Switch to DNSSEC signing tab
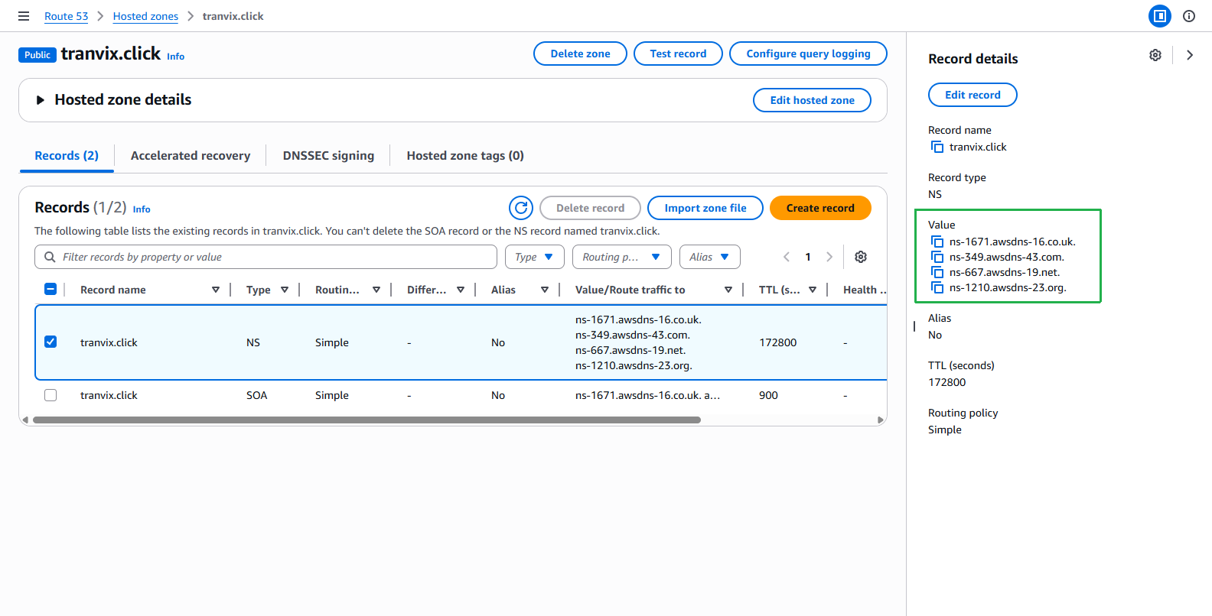Viewport: 1212px width, 616px height. (x=328, y=156)
